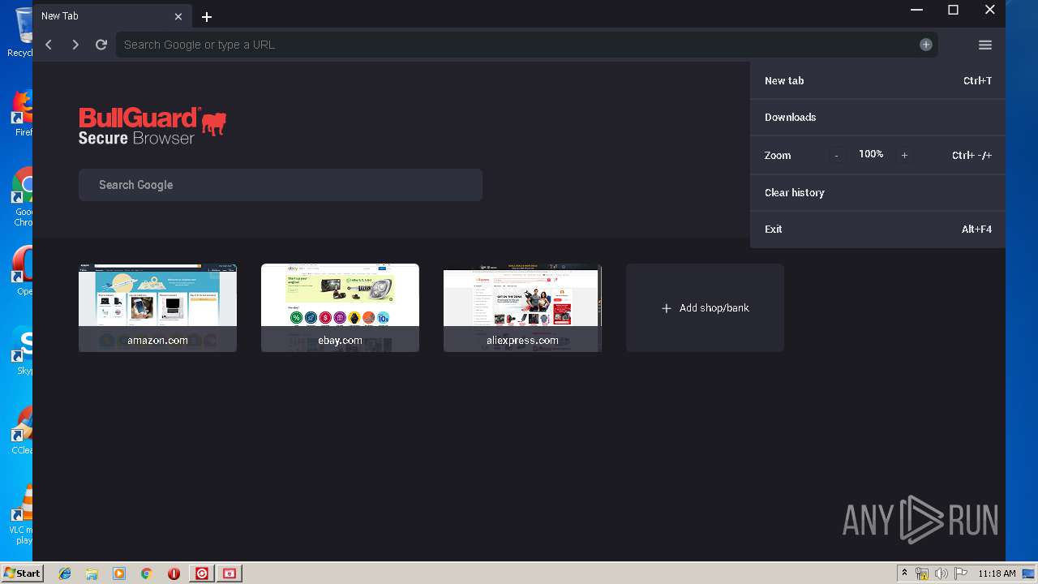Image resolution: width=1038 pixels, height=584 pixels.
Task: Click the 100% zoom value
Action: click(x=871, y=154)
